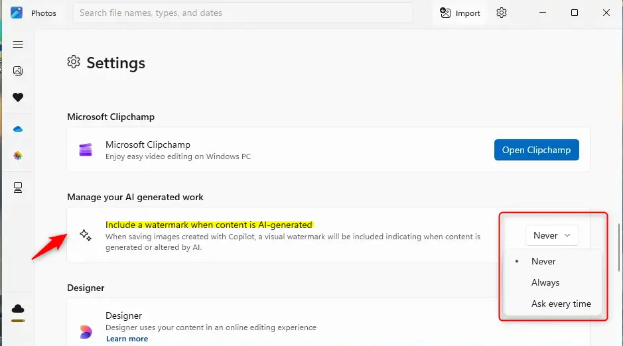Image resolution: width=623 pixels, height=346 pixels.
Task: Follow the Learn more link under Designer
Action: tap(127, 339)
